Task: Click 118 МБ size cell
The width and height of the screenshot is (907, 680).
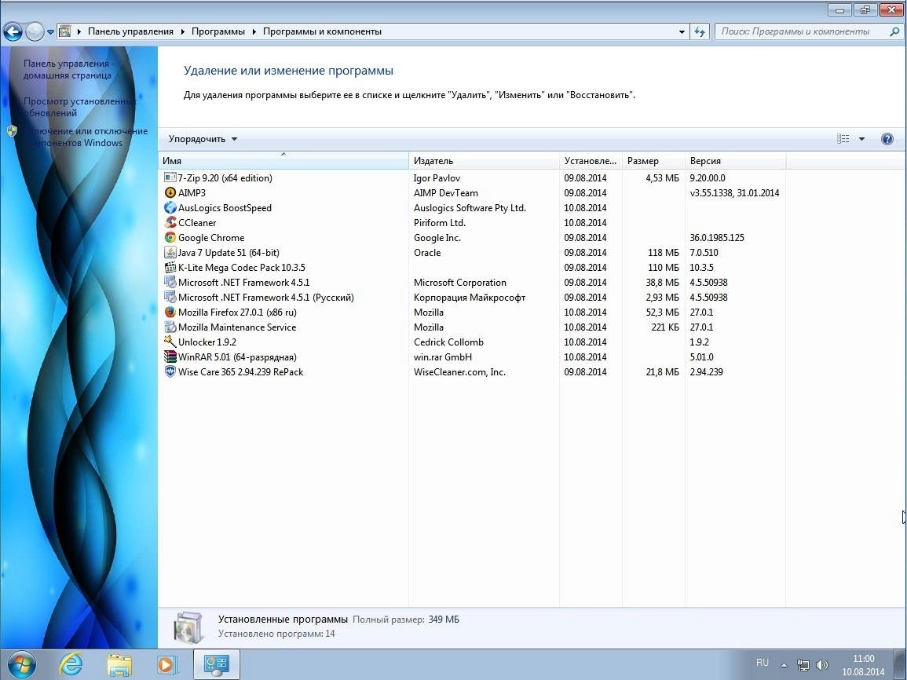Action: coord(663,253)
